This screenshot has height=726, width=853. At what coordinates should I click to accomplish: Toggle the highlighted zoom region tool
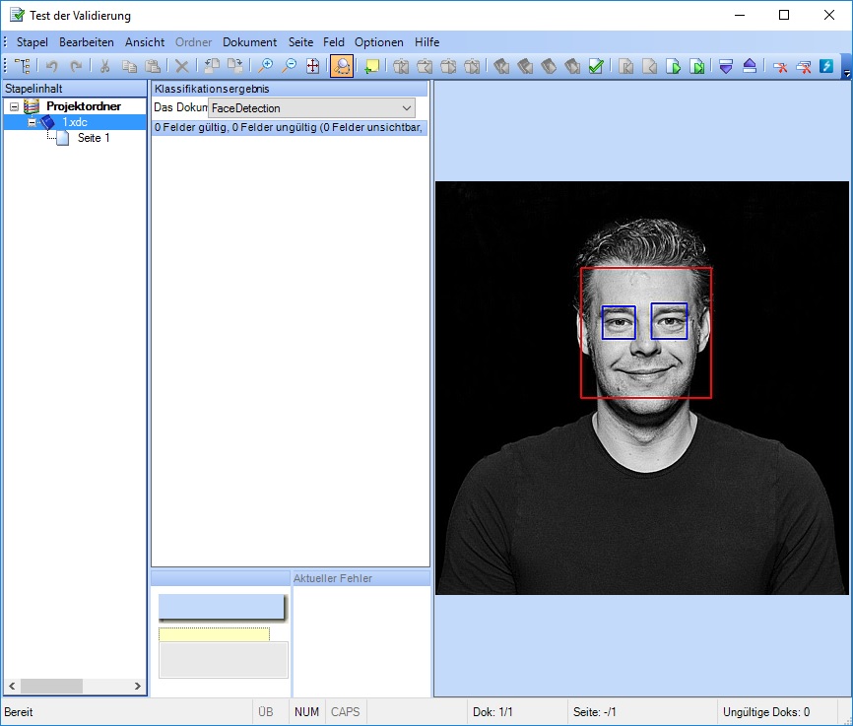342,66
